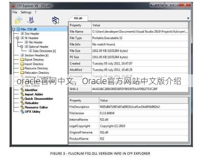Screen dimensions: 197x157
Task: Close the f32.dll tab with the X
Action: pos(188,18)
